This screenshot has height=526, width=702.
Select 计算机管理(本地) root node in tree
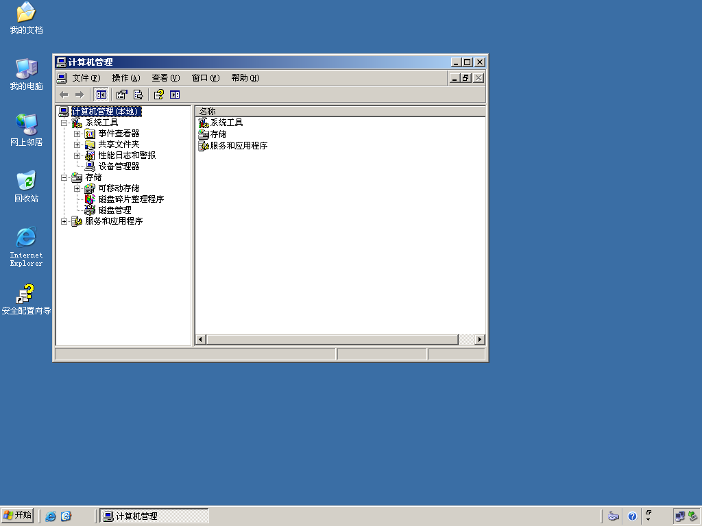tap(106, 112)
